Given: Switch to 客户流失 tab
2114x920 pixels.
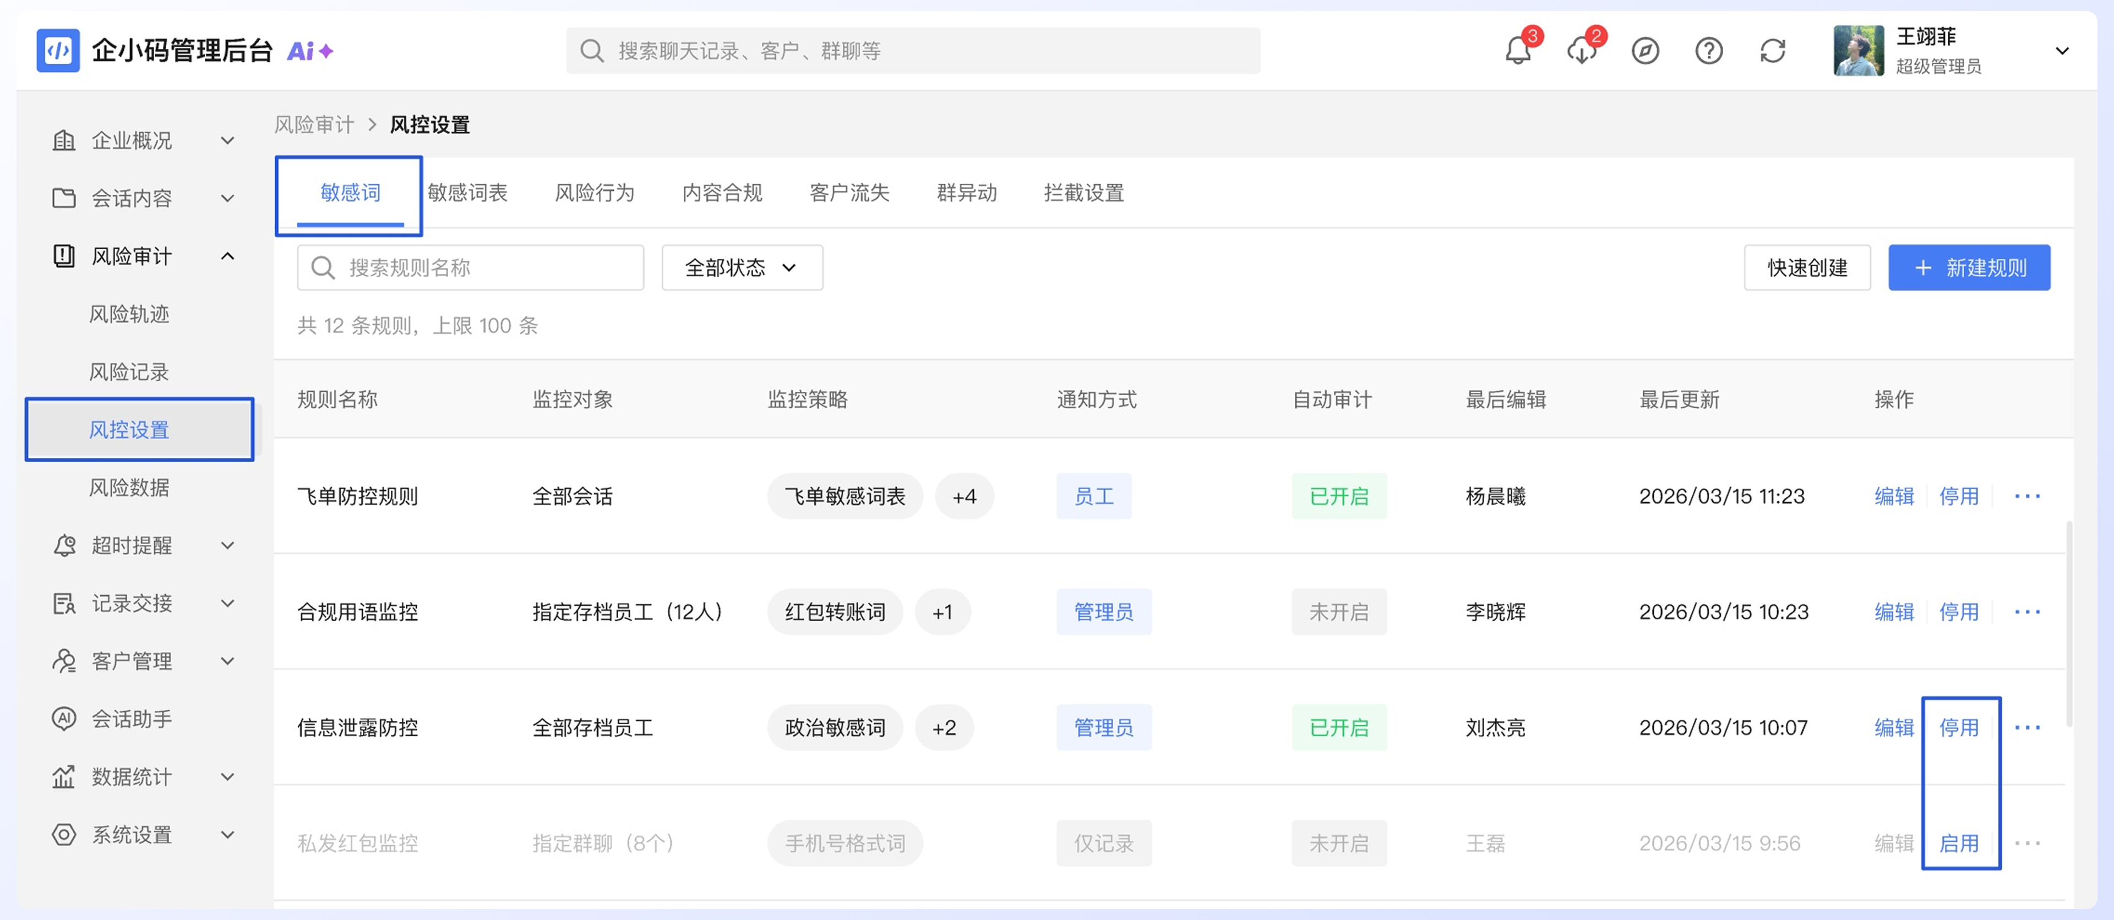Looking at the screenshot, I should (x=849, y=194).
